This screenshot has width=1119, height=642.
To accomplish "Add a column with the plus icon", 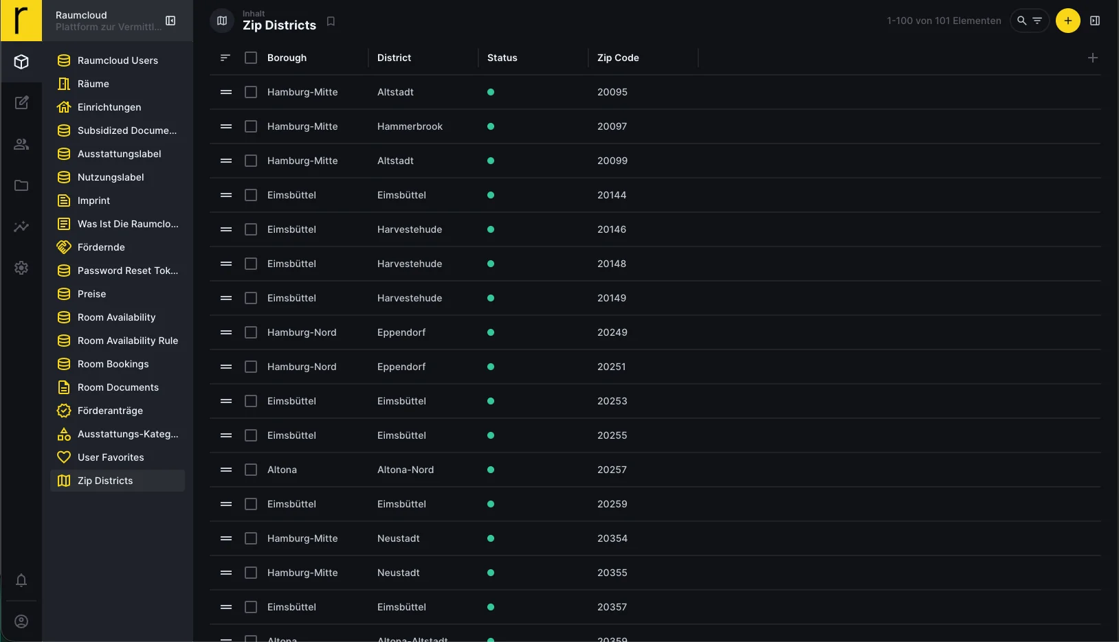I will point(1093,58).
